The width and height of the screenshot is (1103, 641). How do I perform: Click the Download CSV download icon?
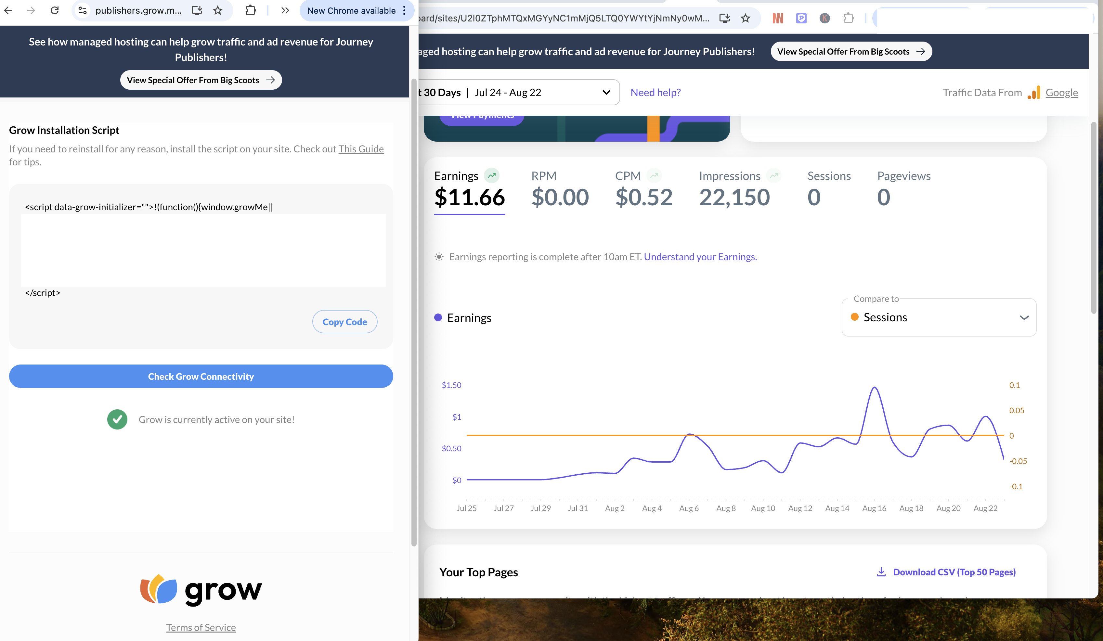(x=881, y=572)
